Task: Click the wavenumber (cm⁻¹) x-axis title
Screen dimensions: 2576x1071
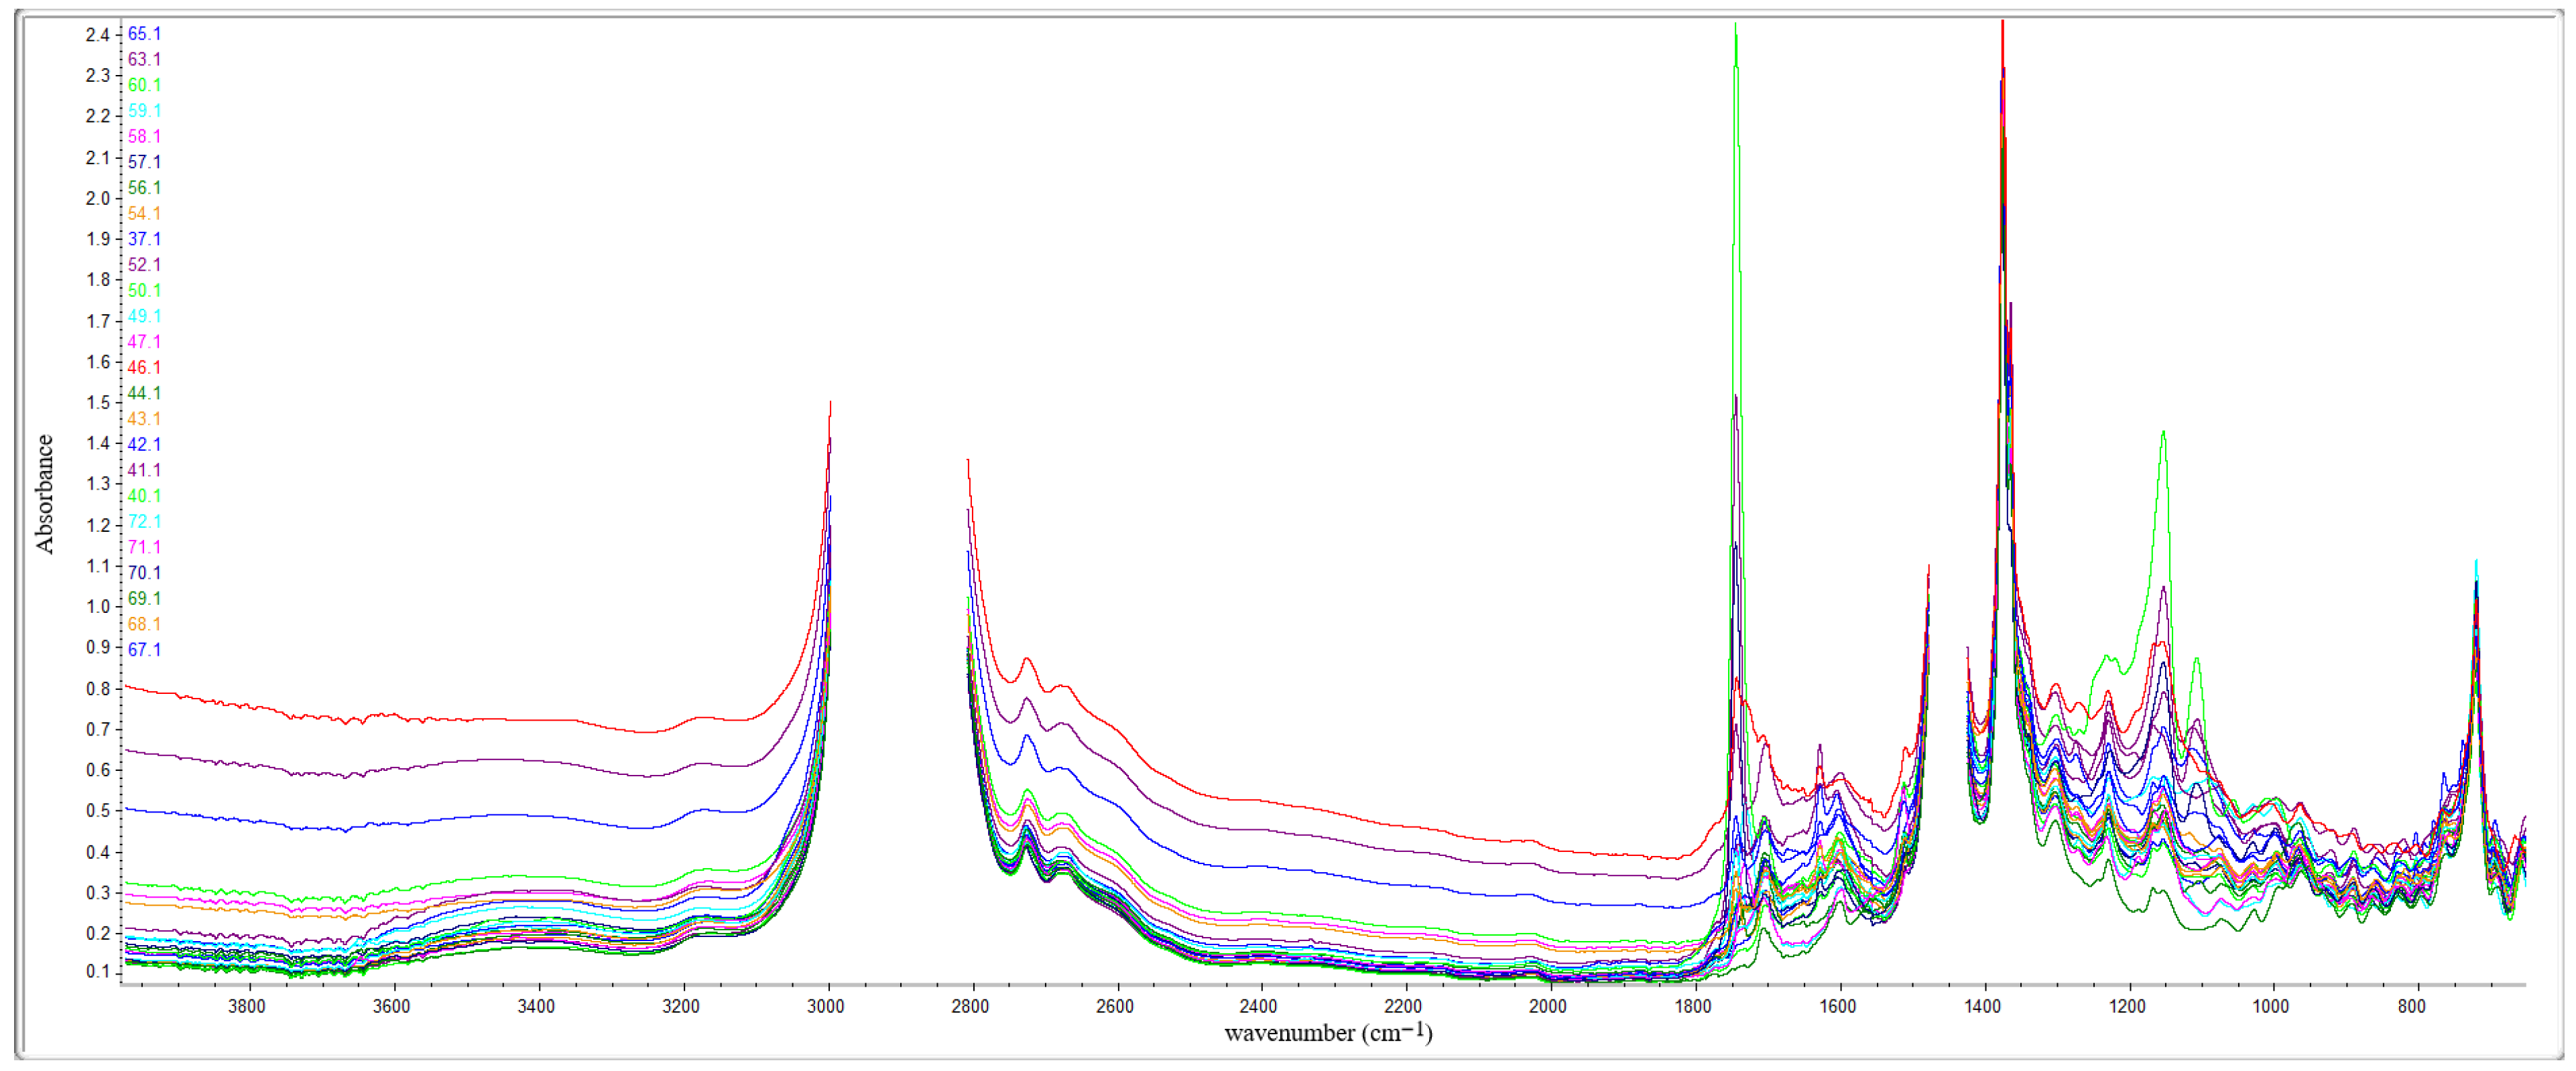Action: pos(1327,1033)
